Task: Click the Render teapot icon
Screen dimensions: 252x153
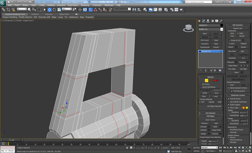Action: [x=181, y=9]
